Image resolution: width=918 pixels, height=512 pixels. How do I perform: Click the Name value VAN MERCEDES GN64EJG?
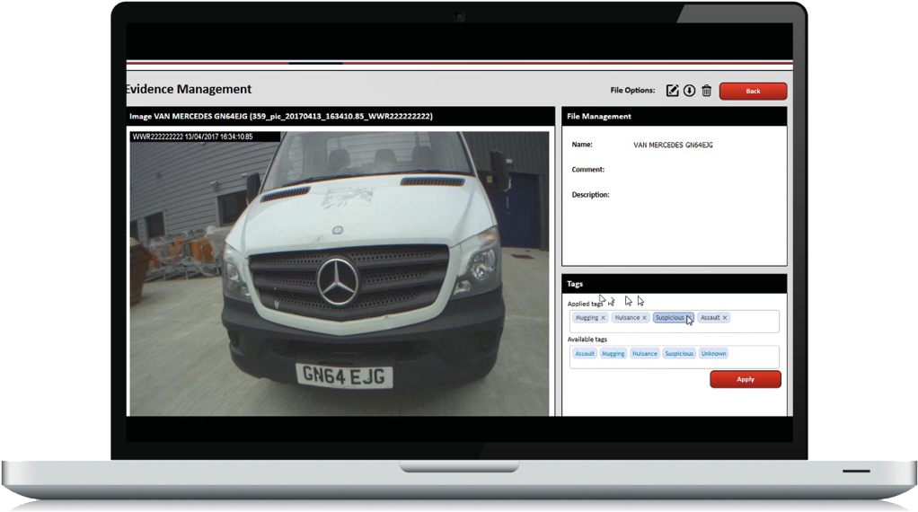pyautogui.click(x=673, y=145)
